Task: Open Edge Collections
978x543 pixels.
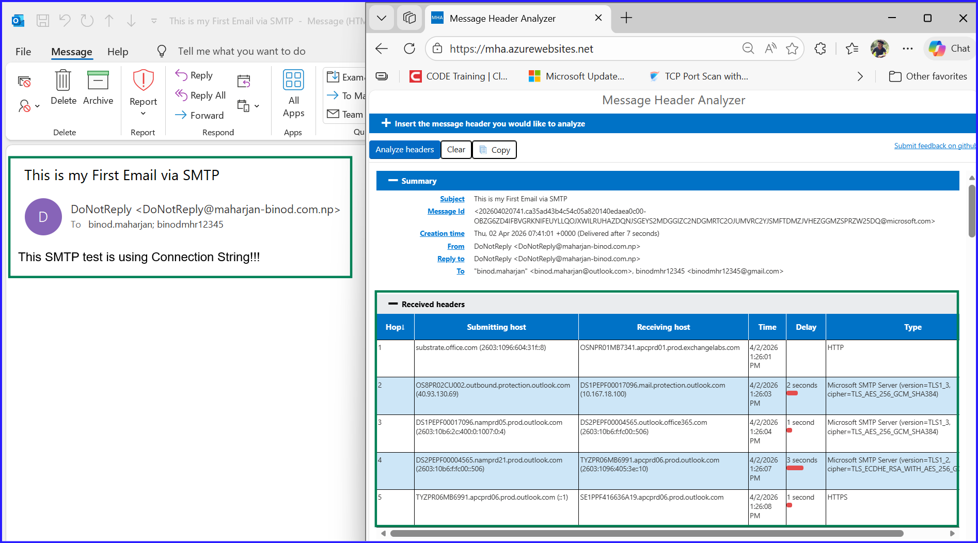Action: coord(409,18)
